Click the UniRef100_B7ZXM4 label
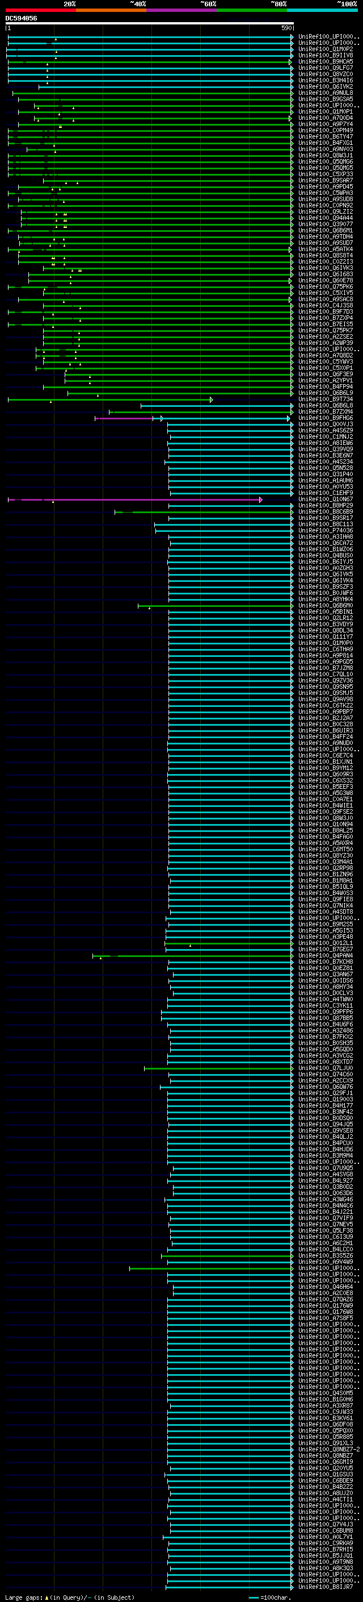 [x=325, y=411]
